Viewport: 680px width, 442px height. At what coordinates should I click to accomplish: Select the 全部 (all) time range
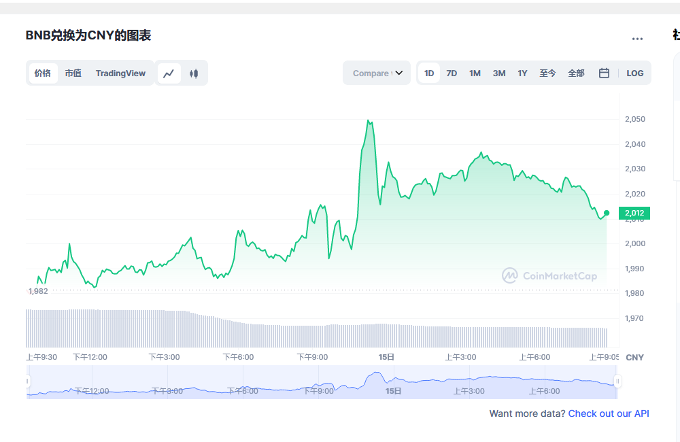click(576, 73)
